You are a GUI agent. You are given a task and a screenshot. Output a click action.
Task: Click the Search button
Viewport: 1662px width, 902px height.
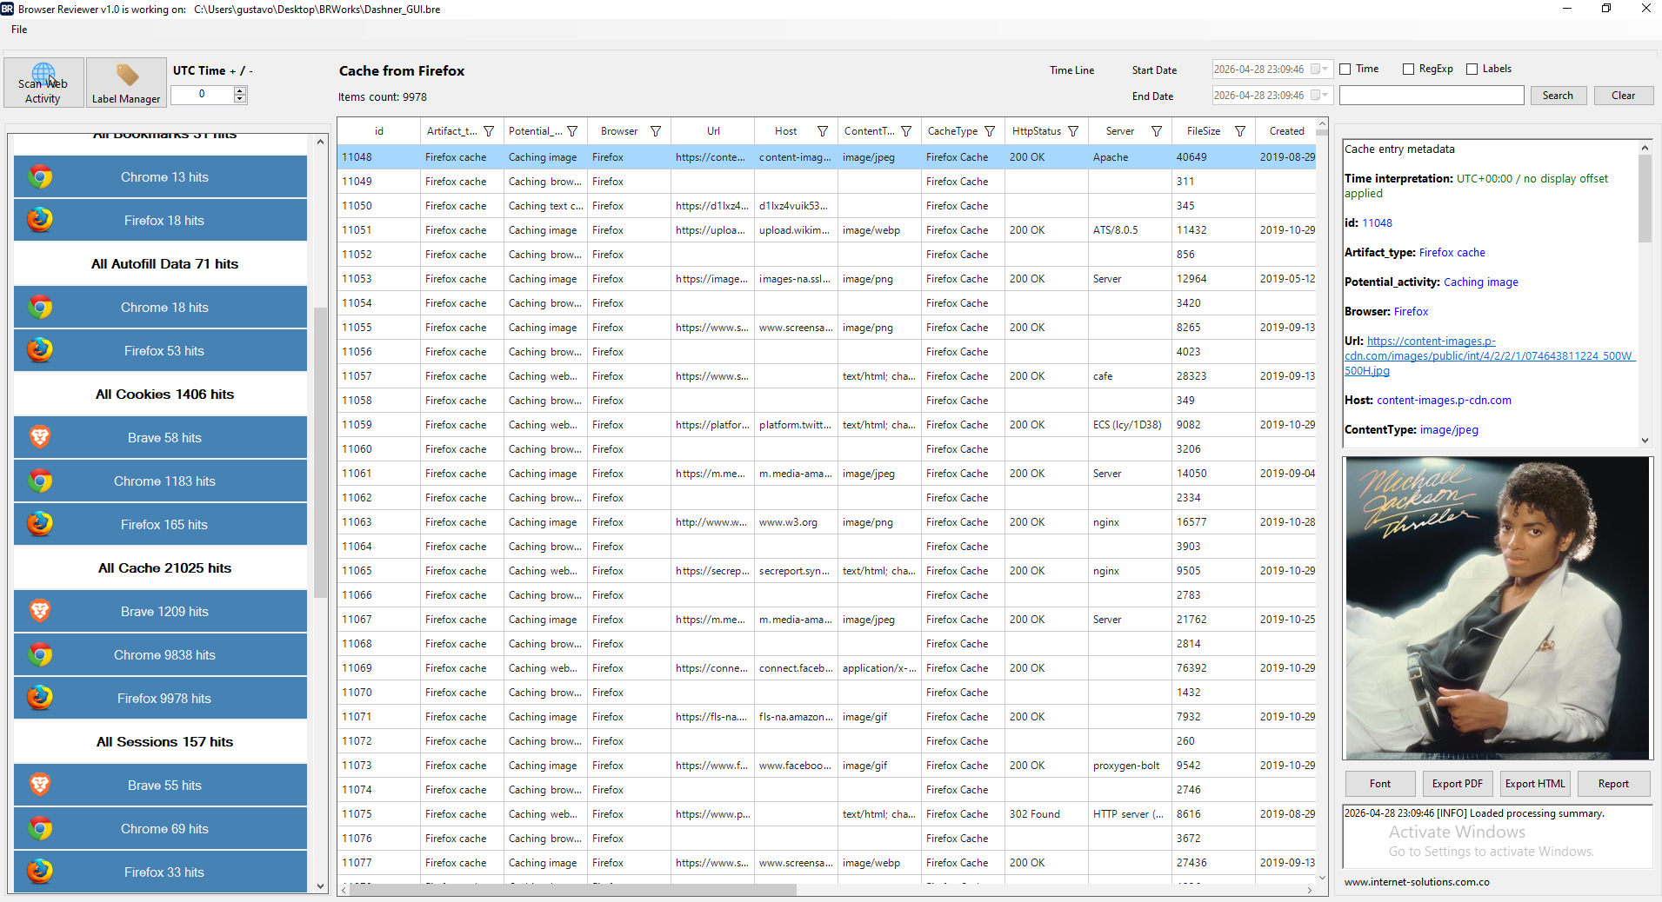[1558, 96]
